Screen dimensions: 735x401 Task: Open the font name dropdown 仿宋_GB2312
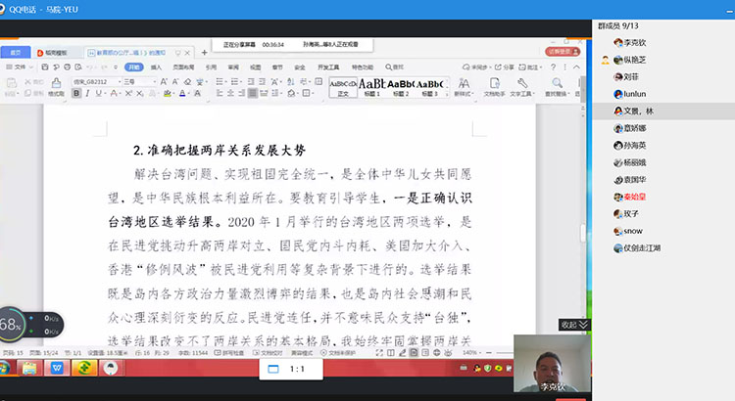(96, 81)
